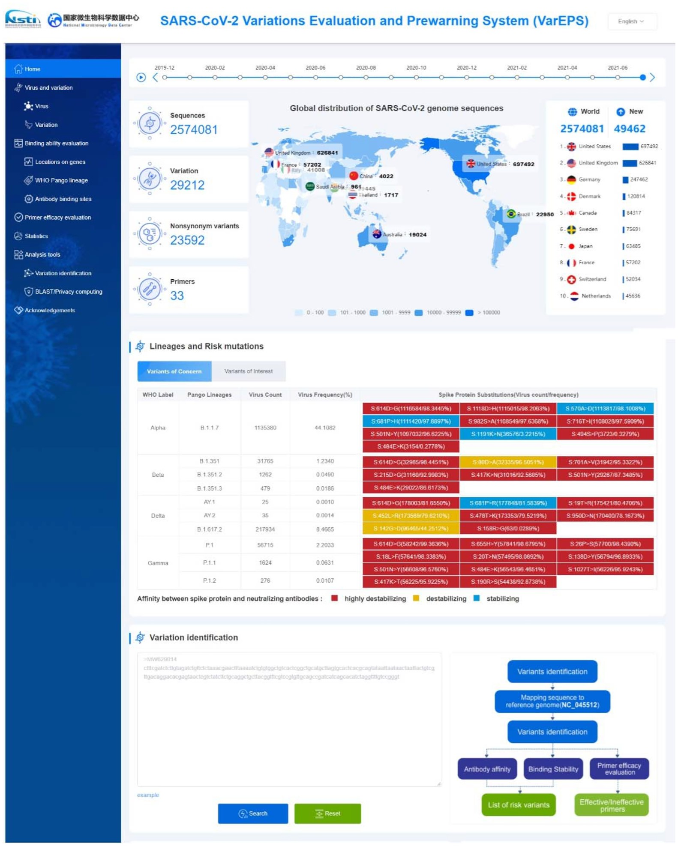Click the Home icon in sidebar
The image size is (678, 846).
pyautogui.click(x=18, y=69)
